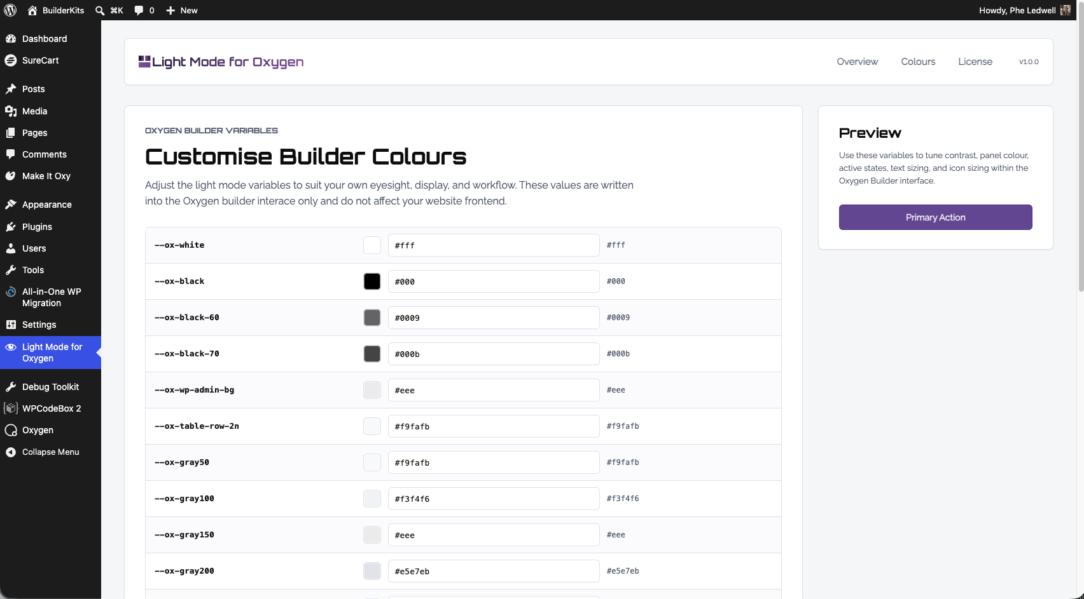1084x599 pixels.
Task: Focus the --ox-black-70 hex input field
Action: coord(494,354)
